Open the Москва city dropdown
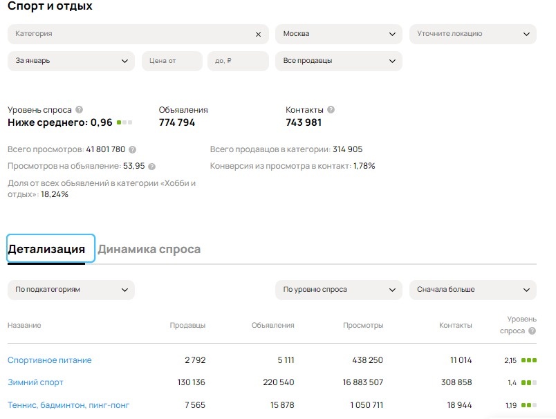 point(338,34)
